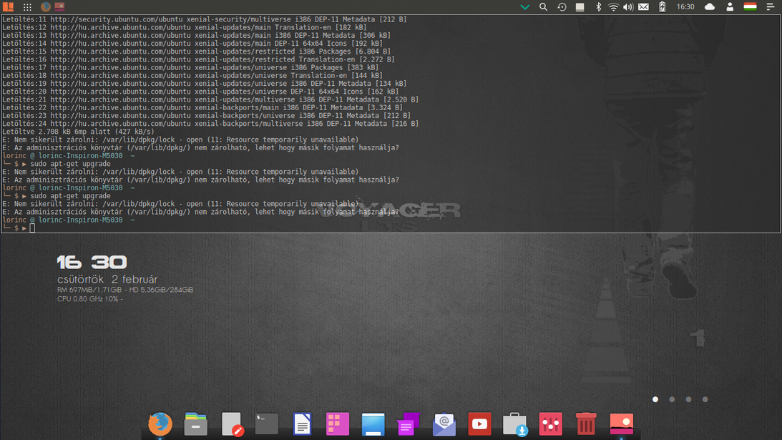Switch to Firefox window button in panel
Viewport: 782px width, 440px height.
click(45, 7)
